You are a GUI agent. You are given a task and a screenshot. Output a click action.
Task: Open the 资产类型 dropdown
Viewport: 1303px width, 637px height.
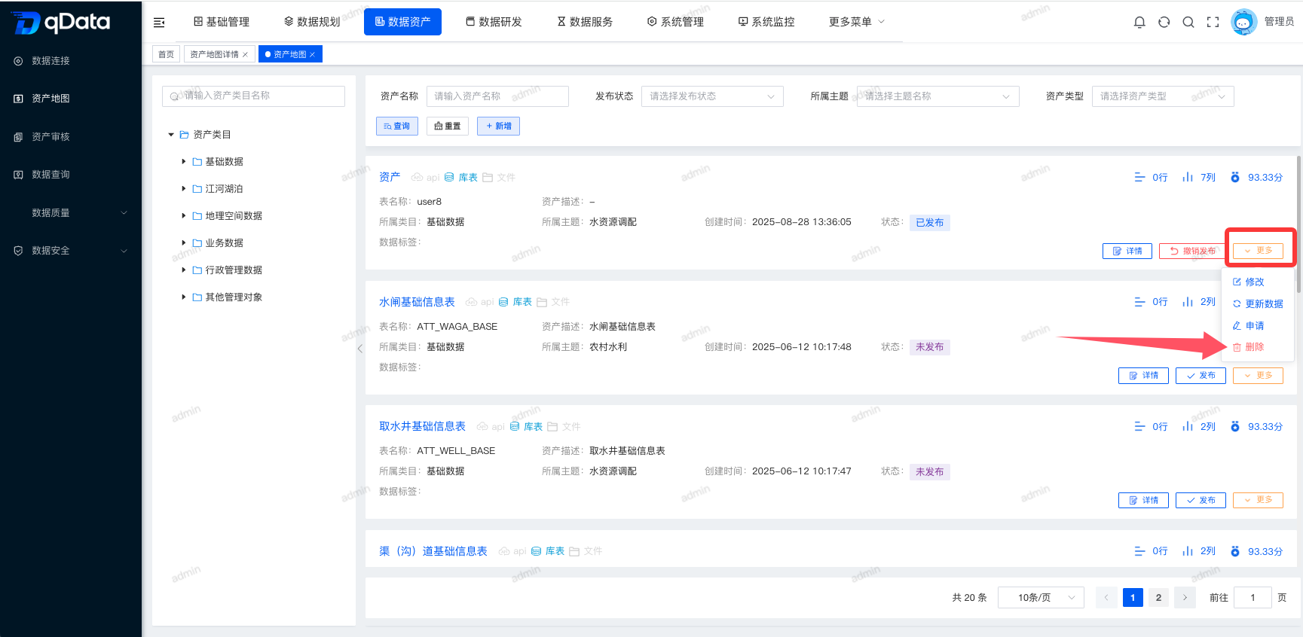point(1163,96)
